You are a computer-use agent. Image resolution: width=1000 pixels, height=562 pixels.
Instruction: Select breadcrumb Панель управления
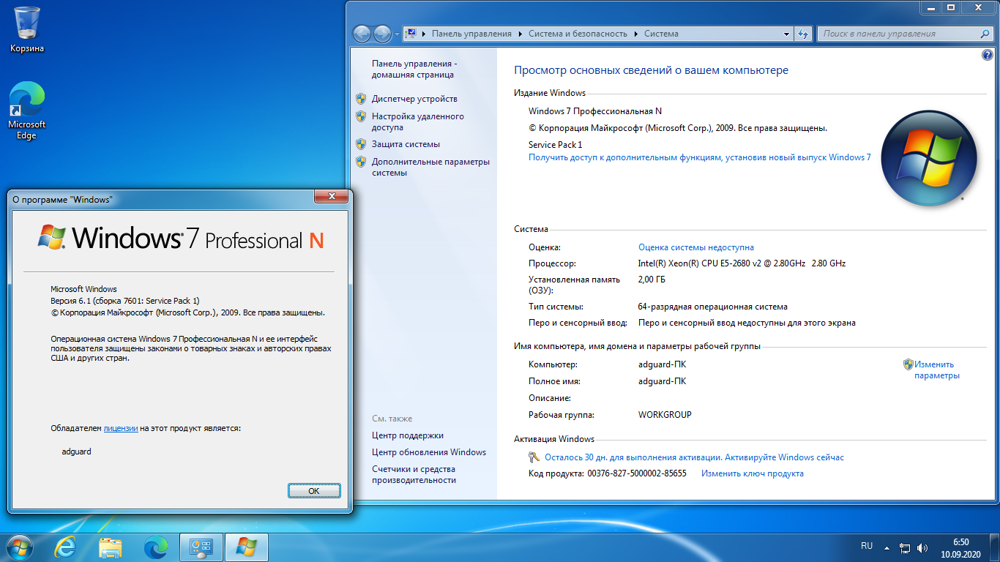tap(471, 34)
